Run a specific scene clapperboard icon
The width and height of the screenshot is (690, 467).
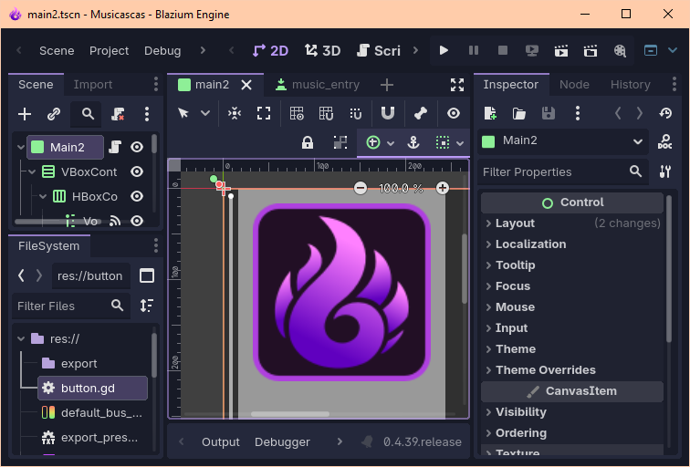pos(591,50)
